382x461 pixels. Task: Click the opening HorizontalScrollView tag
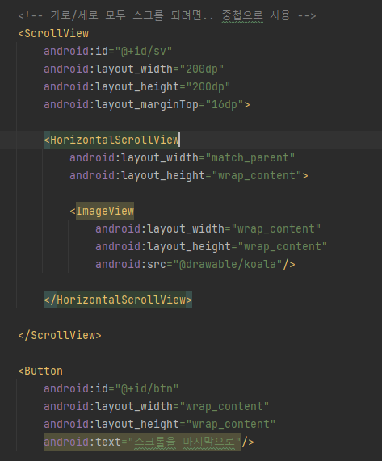click(111, 140)
